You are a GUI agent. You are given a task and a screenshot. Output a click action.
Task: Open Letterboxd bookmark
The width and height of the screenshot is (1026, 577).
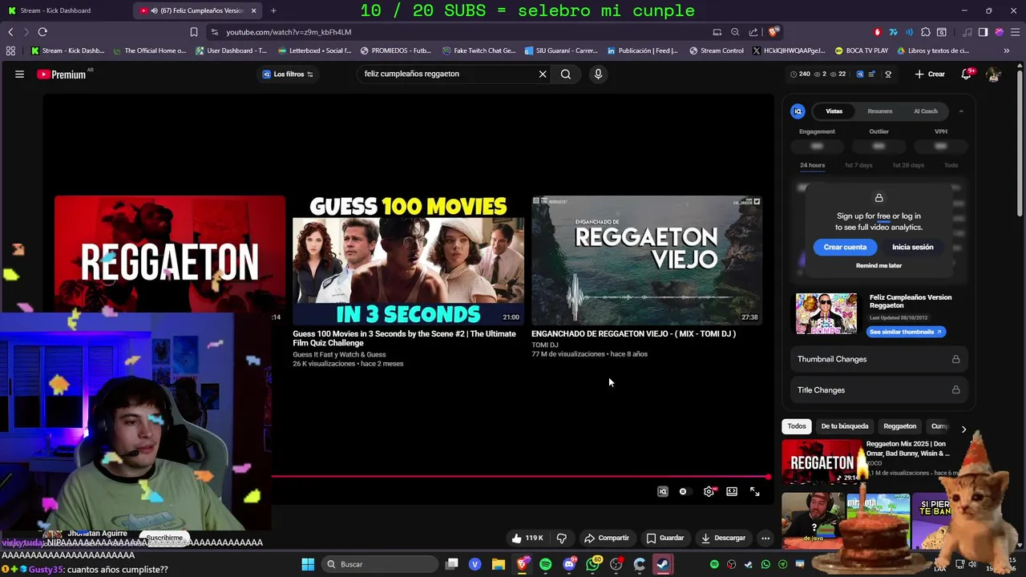coord(314,50)
